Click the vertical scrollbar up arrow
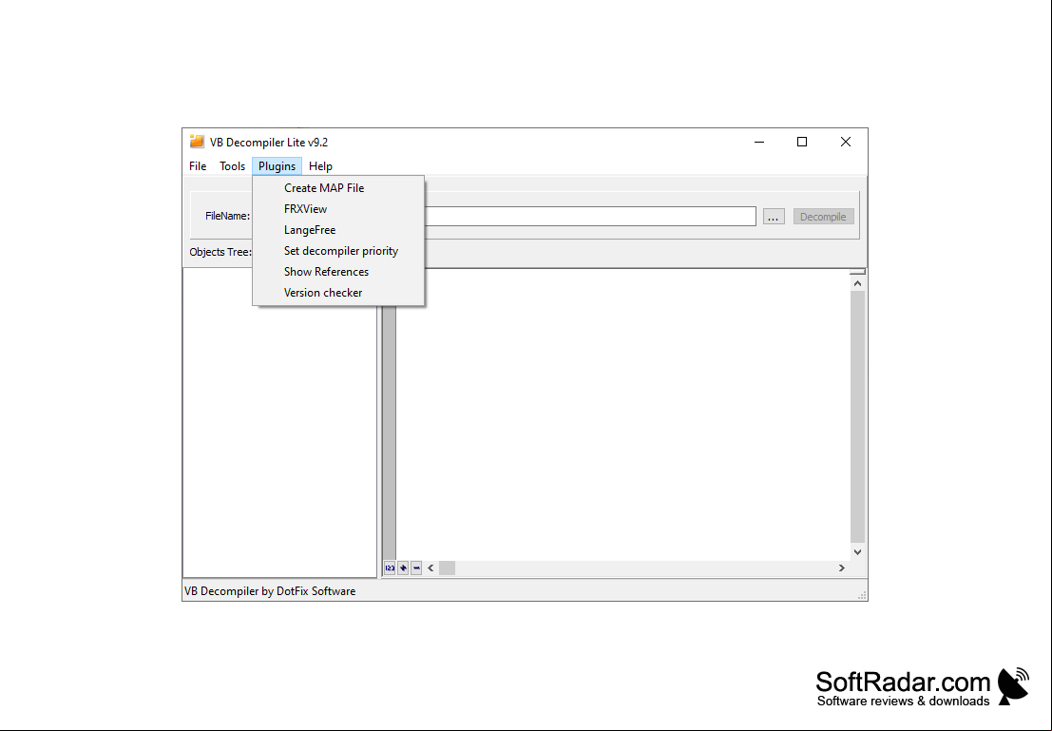 (x=857, y=283)
